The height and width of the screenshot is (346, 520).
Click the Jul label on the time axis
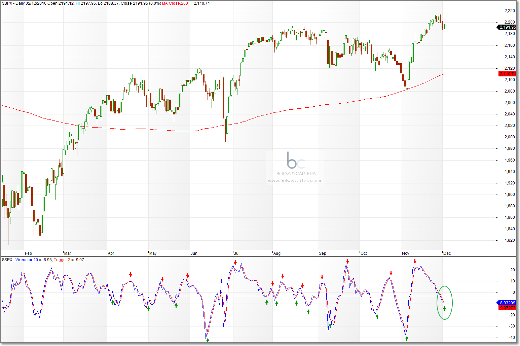pos(237,253)
